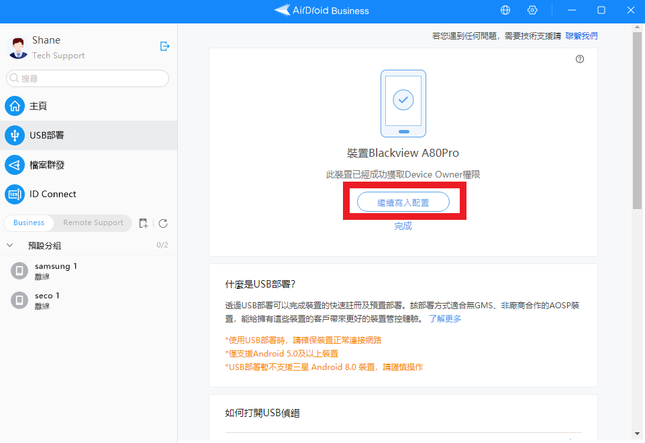Click the add group icon beside Remote Support

click(x=144, y=223)
